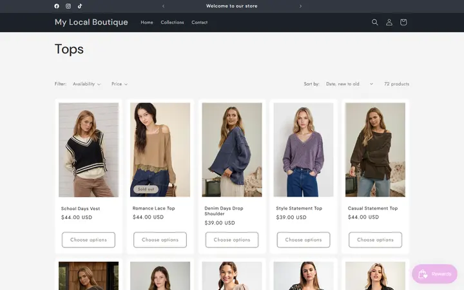Open the Sort by dropdown

click(x=349, y=84)
